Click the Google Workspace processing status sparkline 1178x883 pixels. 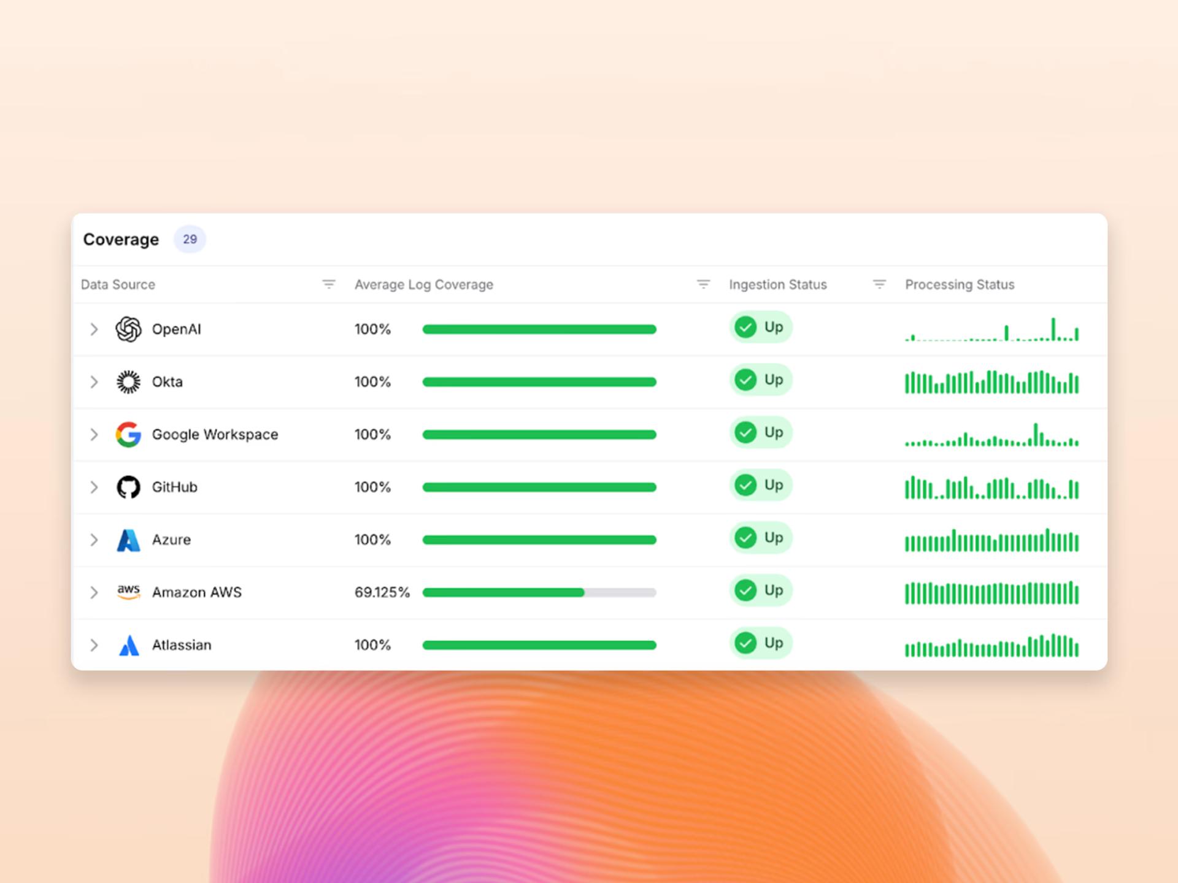[991, 434]
